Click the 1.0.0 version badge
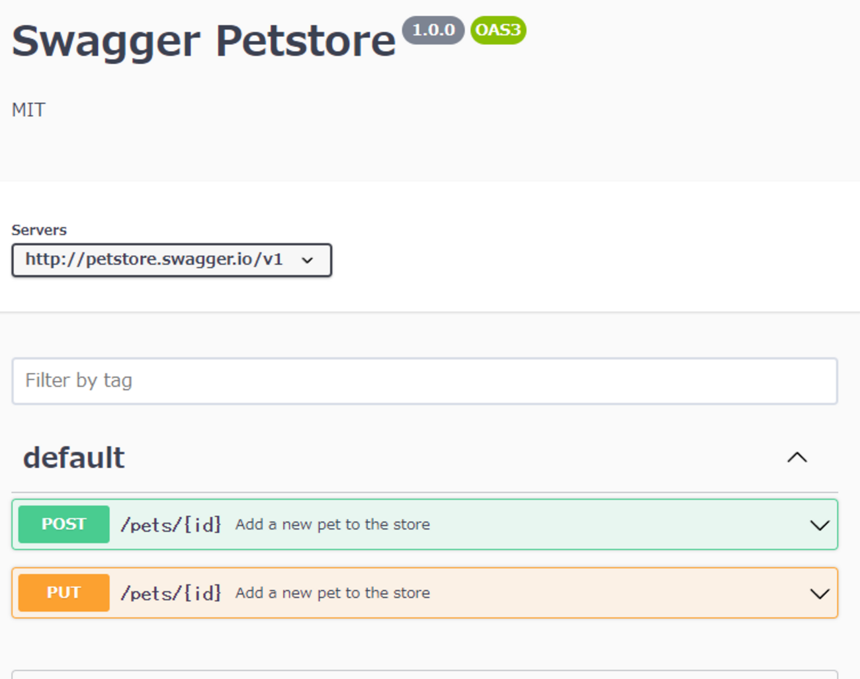 tap(433, 30)
